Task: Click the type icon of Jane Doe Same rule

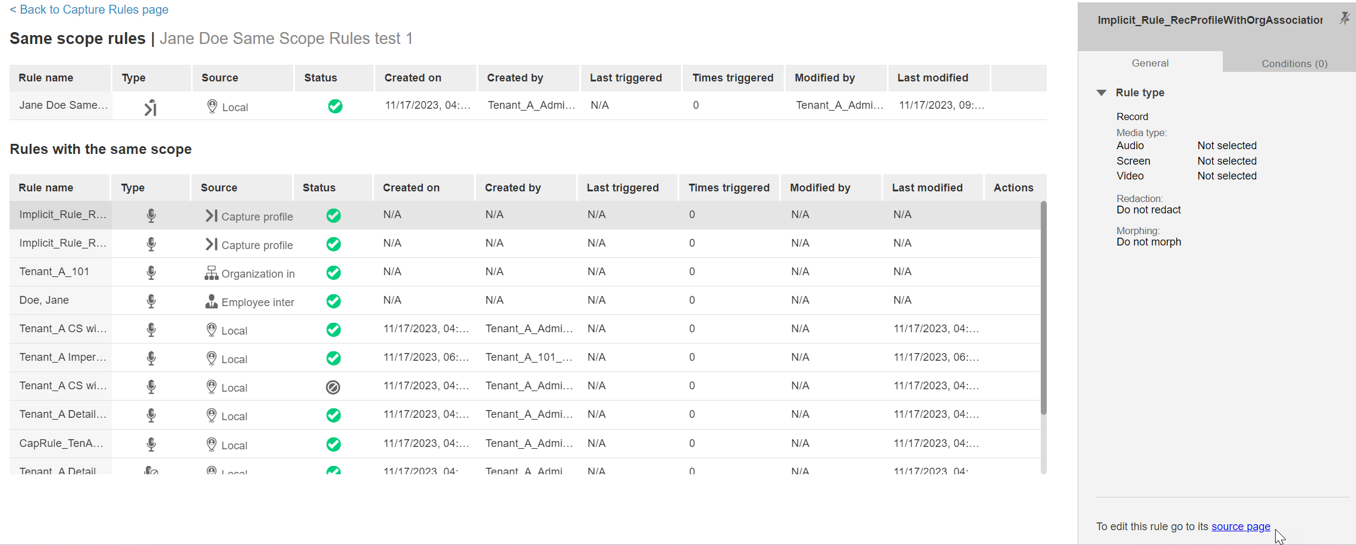Action: (150, 108)
